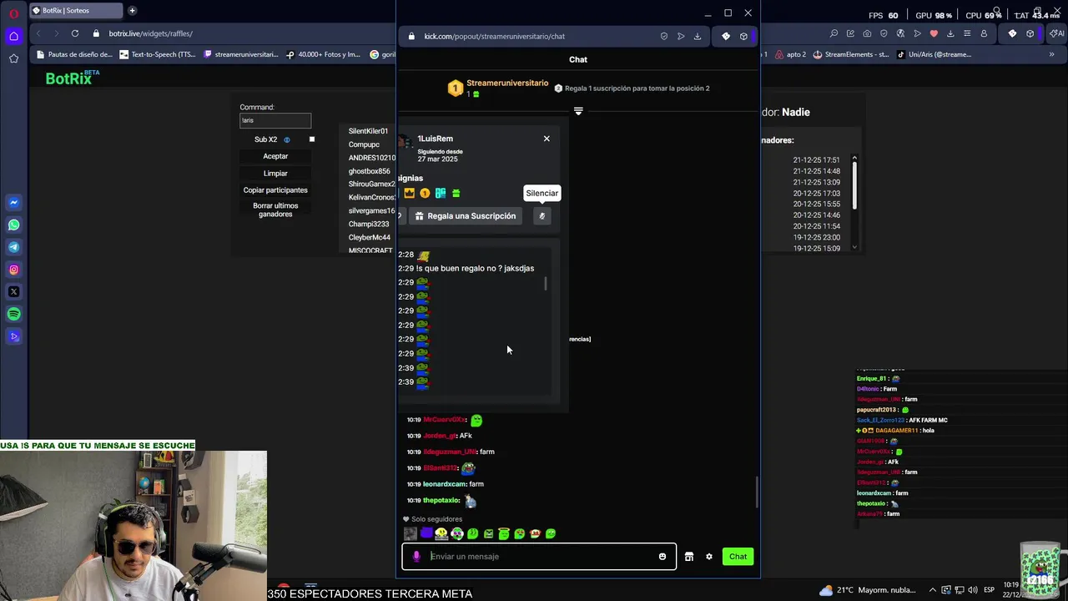The image size is (1068, 601).
Task: Click the heart icon in browser toolbar
Action: click(x=934, y=33)
